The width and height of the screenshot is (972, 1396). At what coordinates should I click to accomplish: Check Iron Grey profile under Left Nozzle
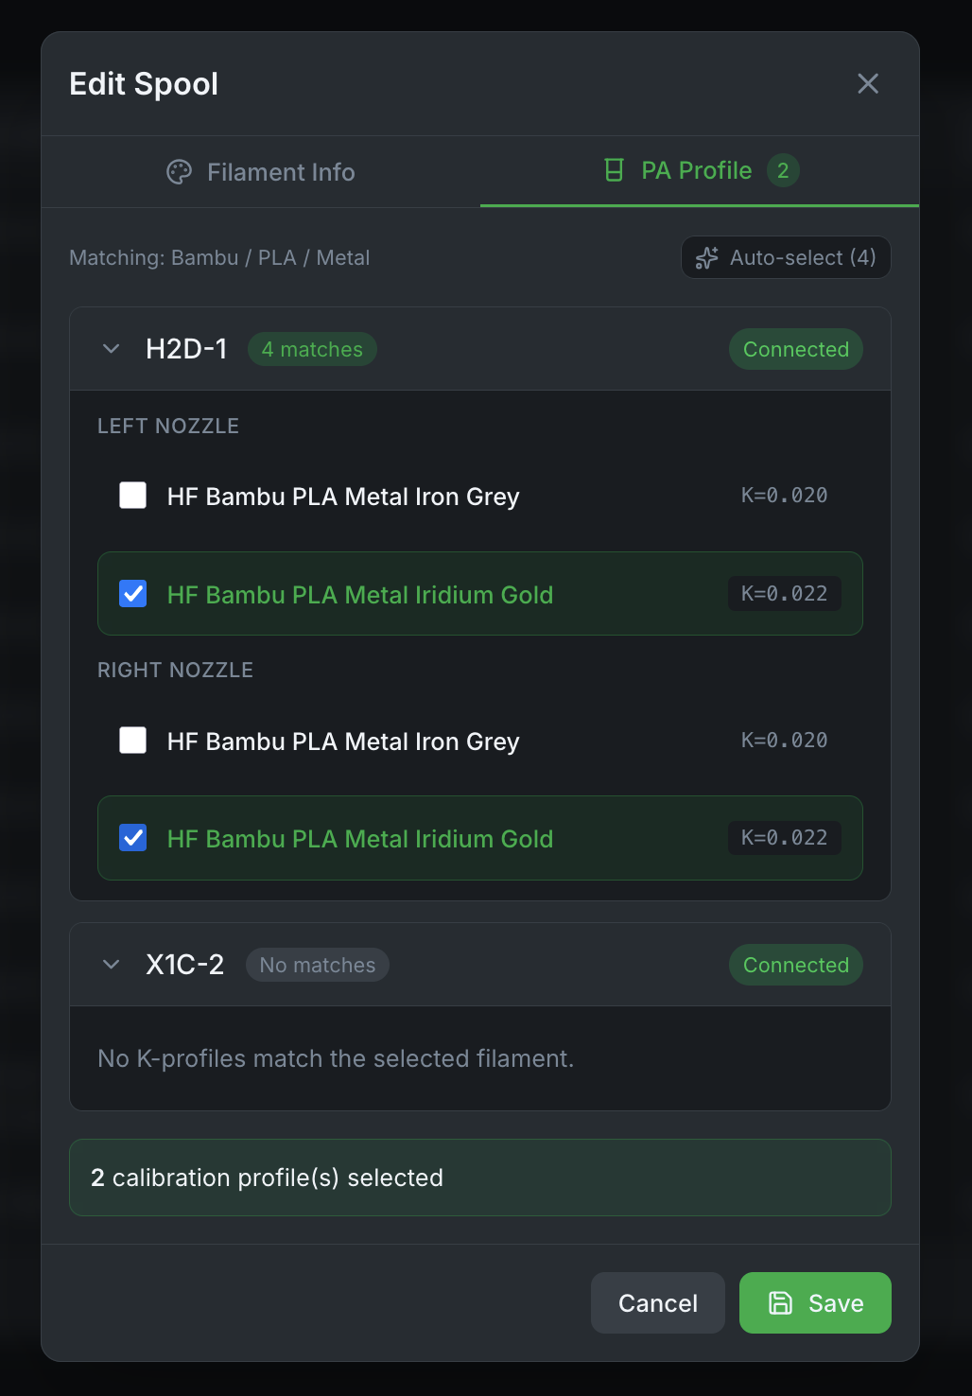[132, 495]
